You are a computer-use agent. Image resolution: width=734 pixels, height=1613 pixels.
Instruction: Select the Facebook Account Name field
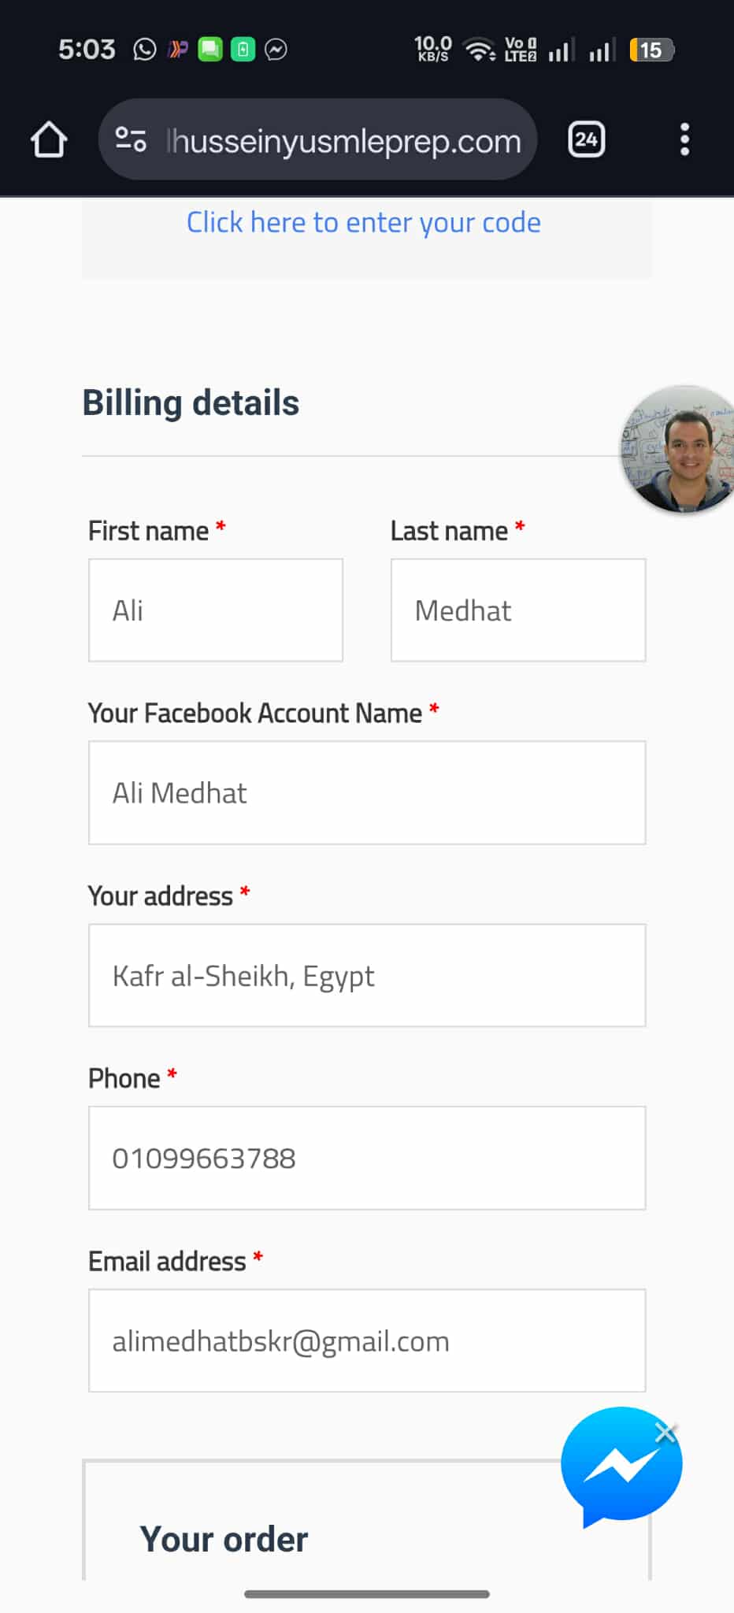(367, 792)
